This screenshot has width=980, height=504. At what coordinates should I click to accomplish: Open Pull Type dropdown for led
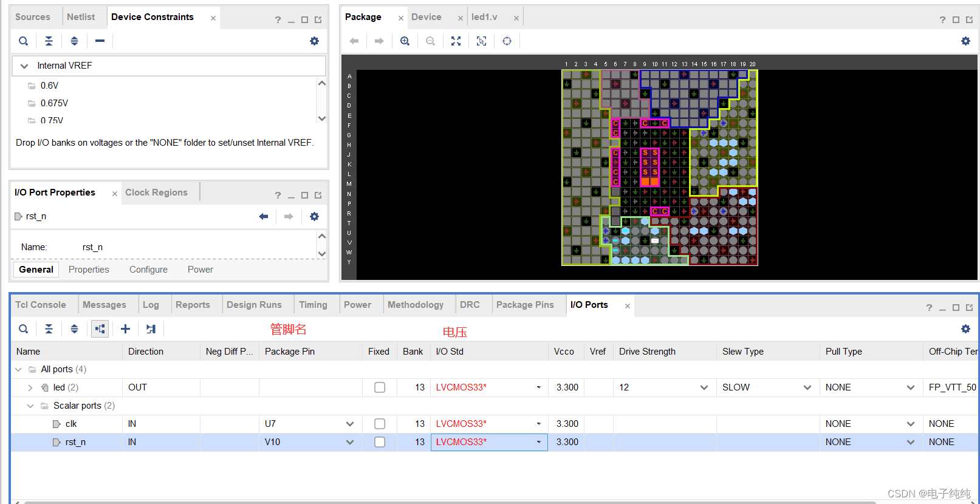tap(911, 387)
